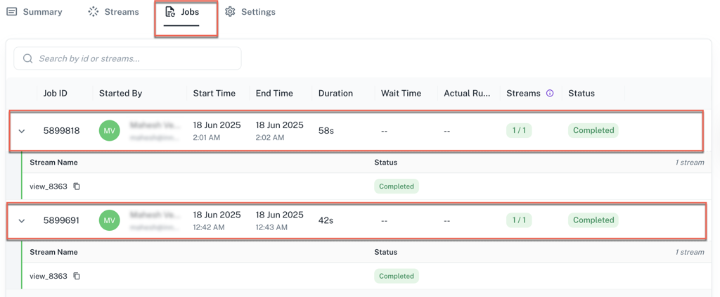Collapse job 5899691 row chevron
Viewport: 720px width, 297px height.
[x=22, y=221]
